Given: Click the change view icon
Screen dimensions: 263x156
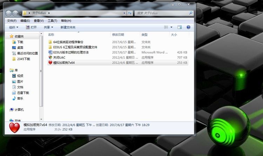Looking at the screenshot, I should 166,27.
